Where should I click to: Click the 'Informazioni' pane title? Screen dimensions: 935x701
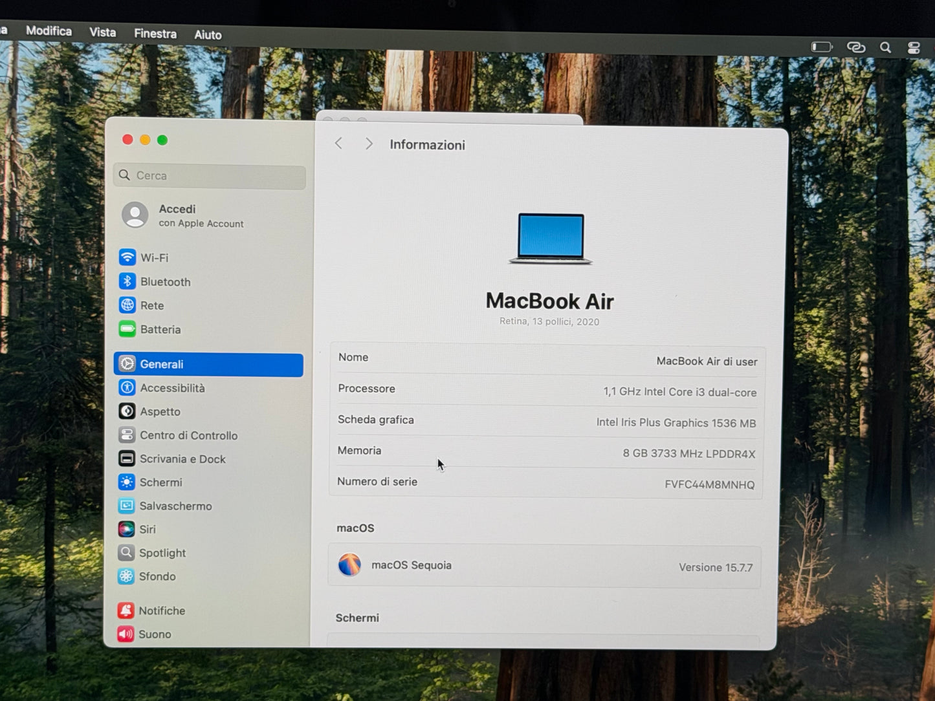427,145
